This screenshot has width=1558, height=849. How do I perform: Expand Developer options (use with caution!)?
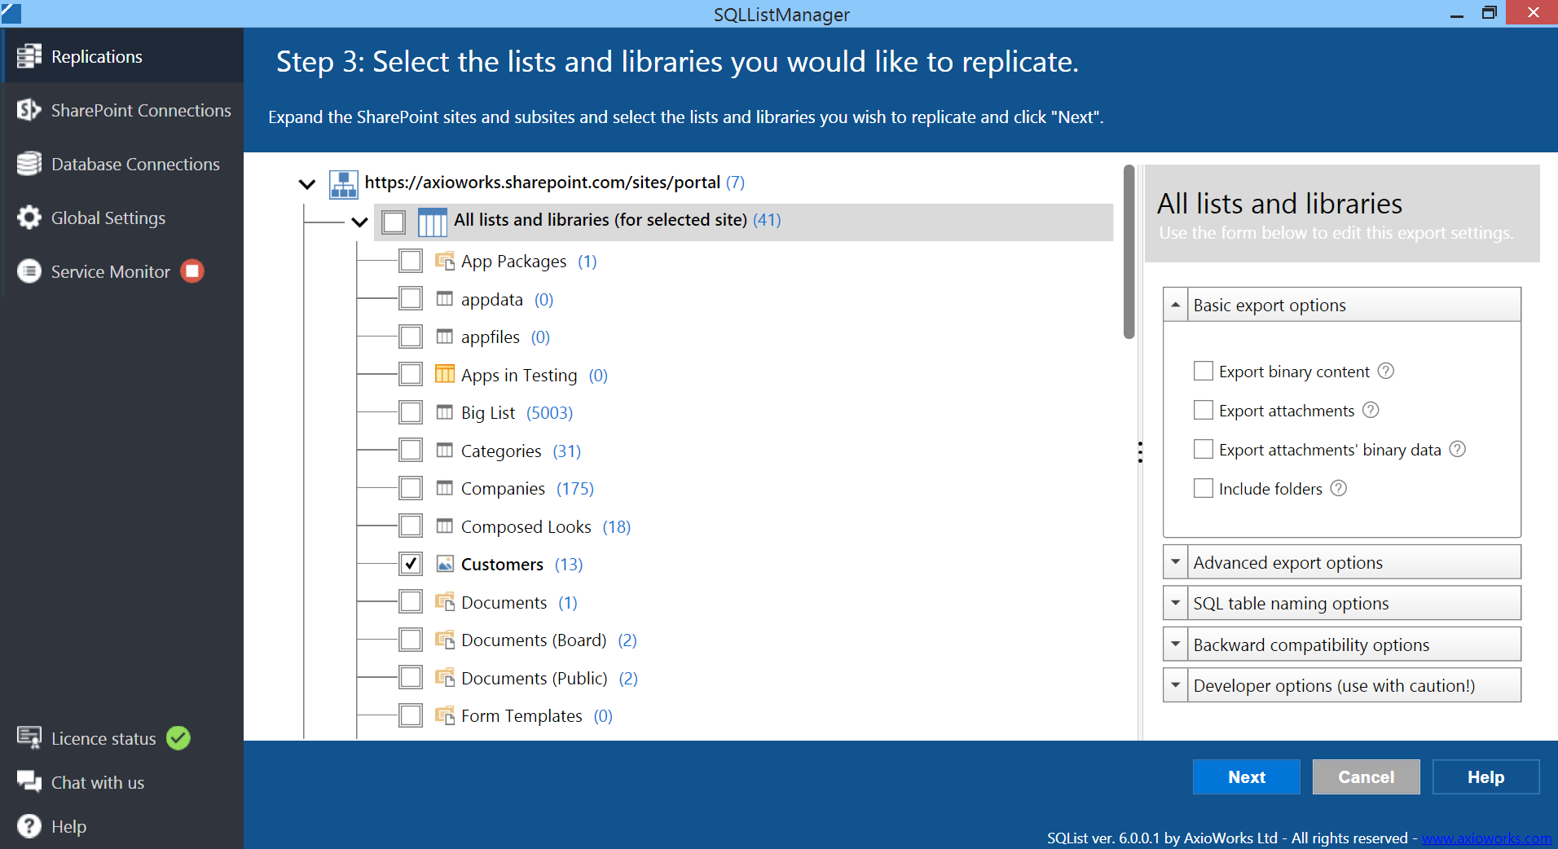click(x=1175, y=685)
